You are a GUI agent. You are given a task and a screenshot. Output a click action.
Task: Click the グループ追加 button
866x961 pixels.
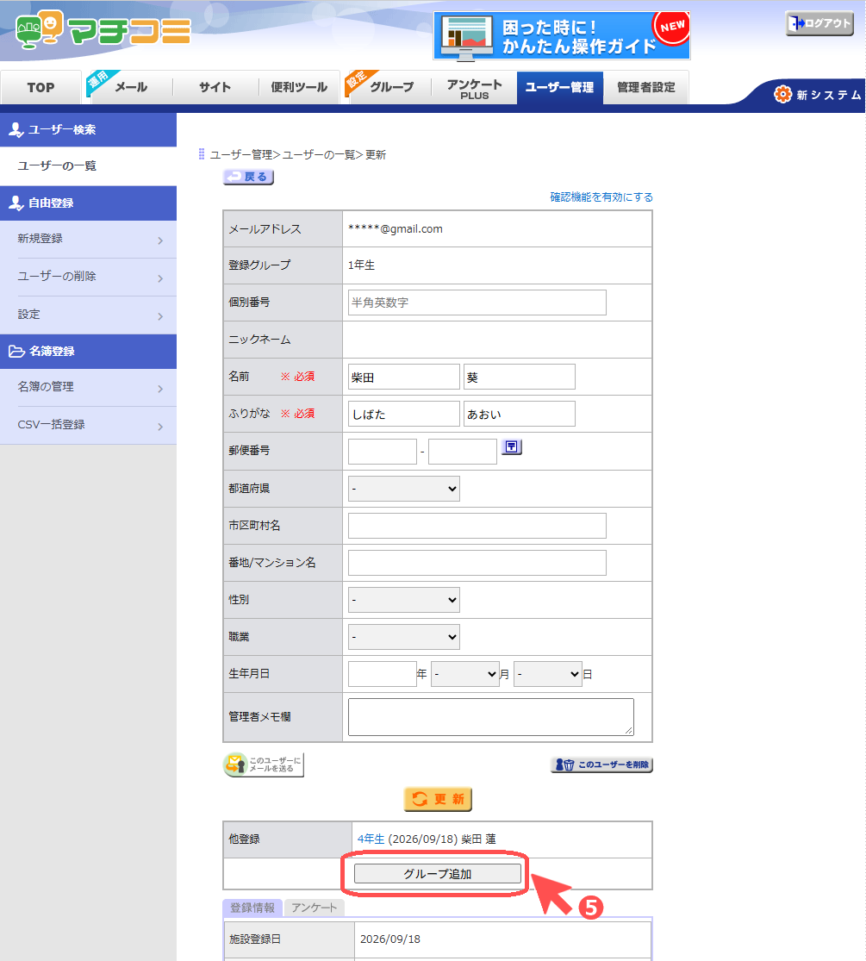click(438, 874)
